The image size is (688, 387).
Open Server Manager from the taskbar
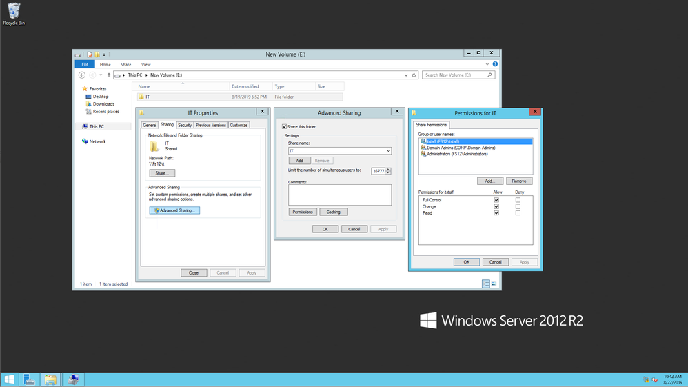pos(30,379)
